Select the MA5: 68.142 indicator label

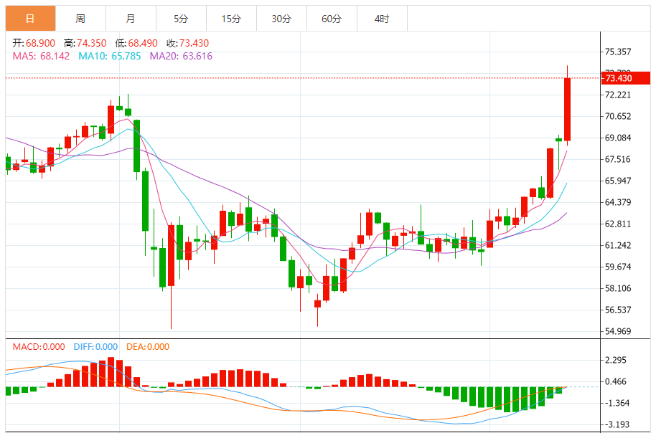[x=41, y=56]
